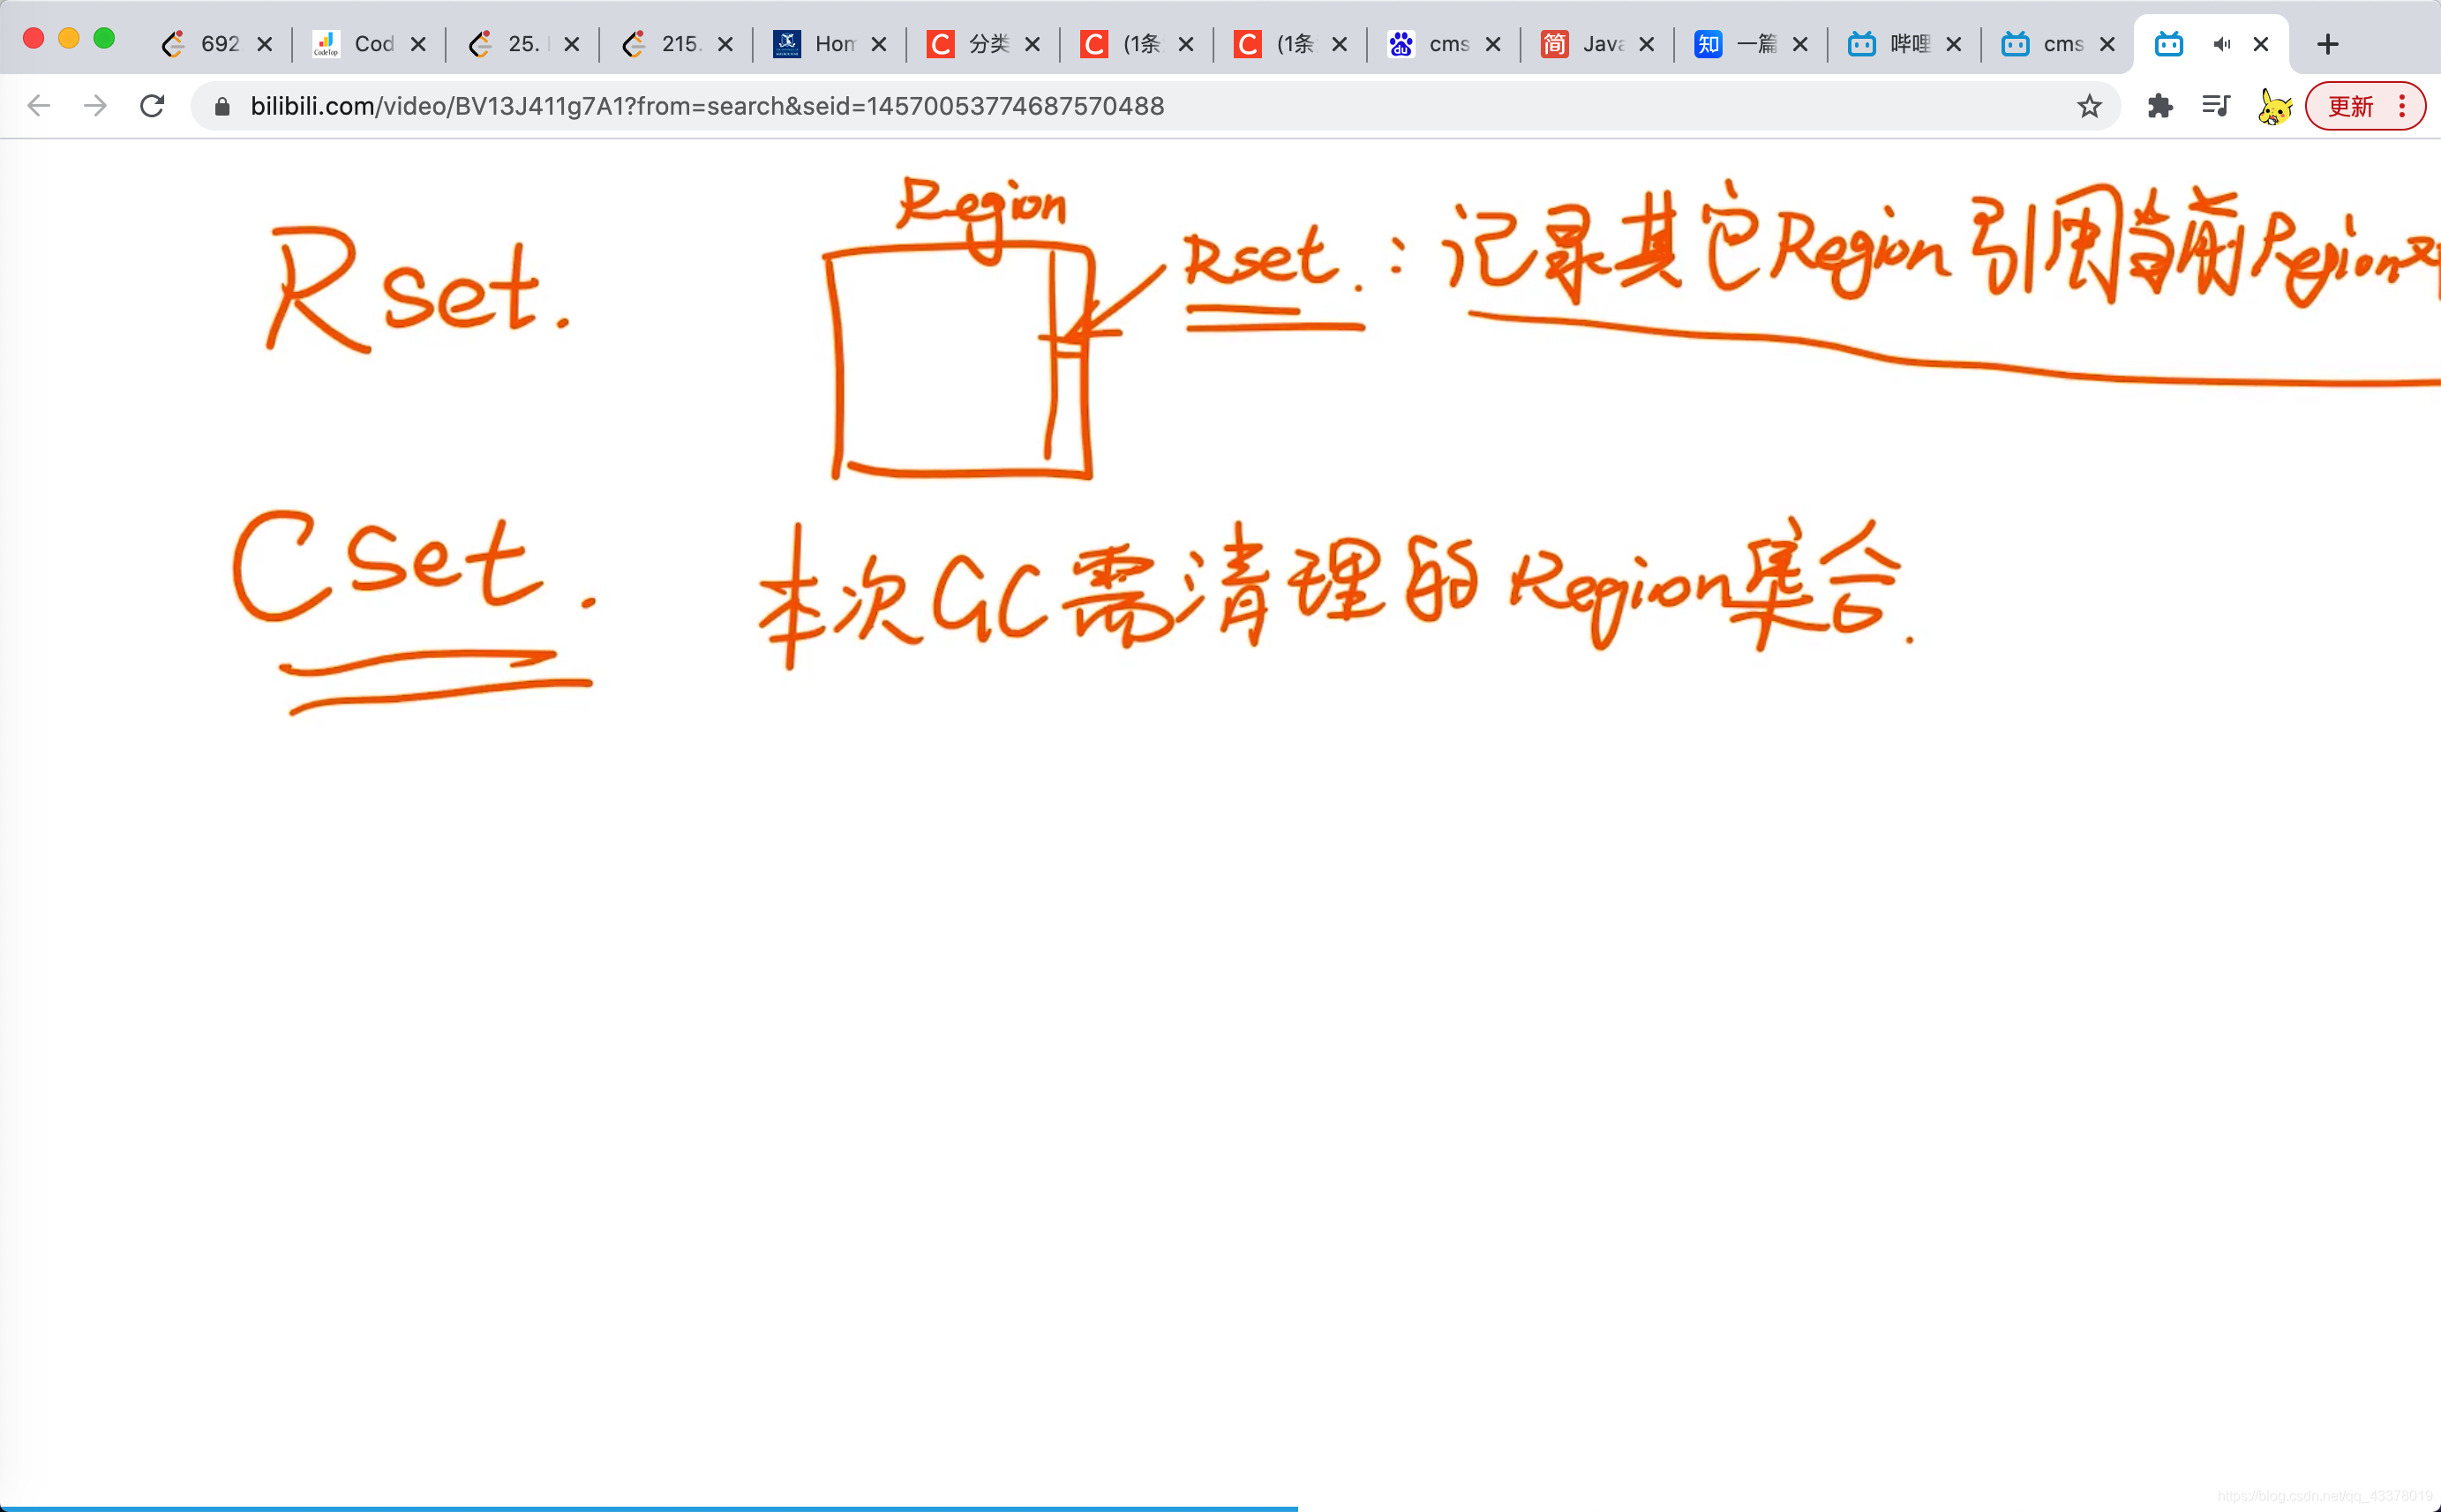Open Chrome three-dot menu in update pill
This screenshot has width=2441, height=1512.
click(2402, 106)
